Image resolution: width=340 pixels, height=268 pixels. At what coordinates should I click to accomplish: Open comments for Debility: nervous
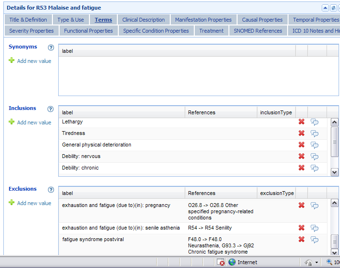[315, 157]
